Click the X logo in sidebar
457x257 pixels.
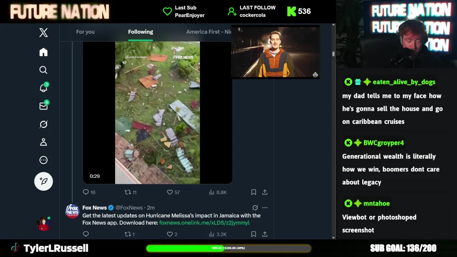tap(43, 33)
